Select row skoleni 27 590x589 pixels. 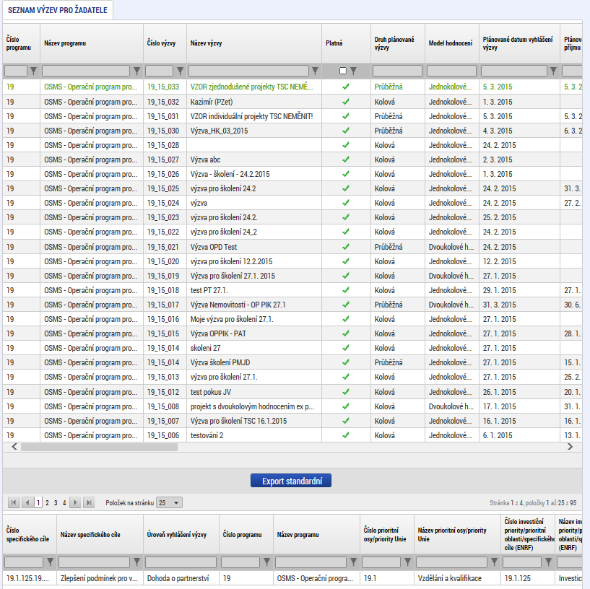pyautogui.click(x=292, y=348)
